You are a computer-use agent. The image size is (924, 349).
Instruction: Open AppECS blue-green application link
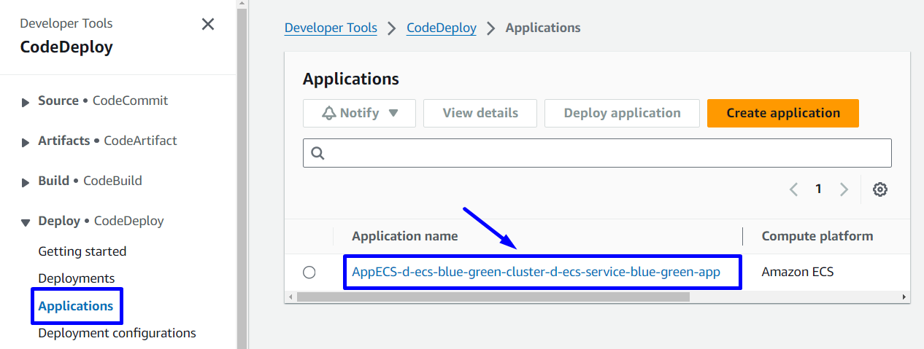pyautogui.click(x=536, y=272)
